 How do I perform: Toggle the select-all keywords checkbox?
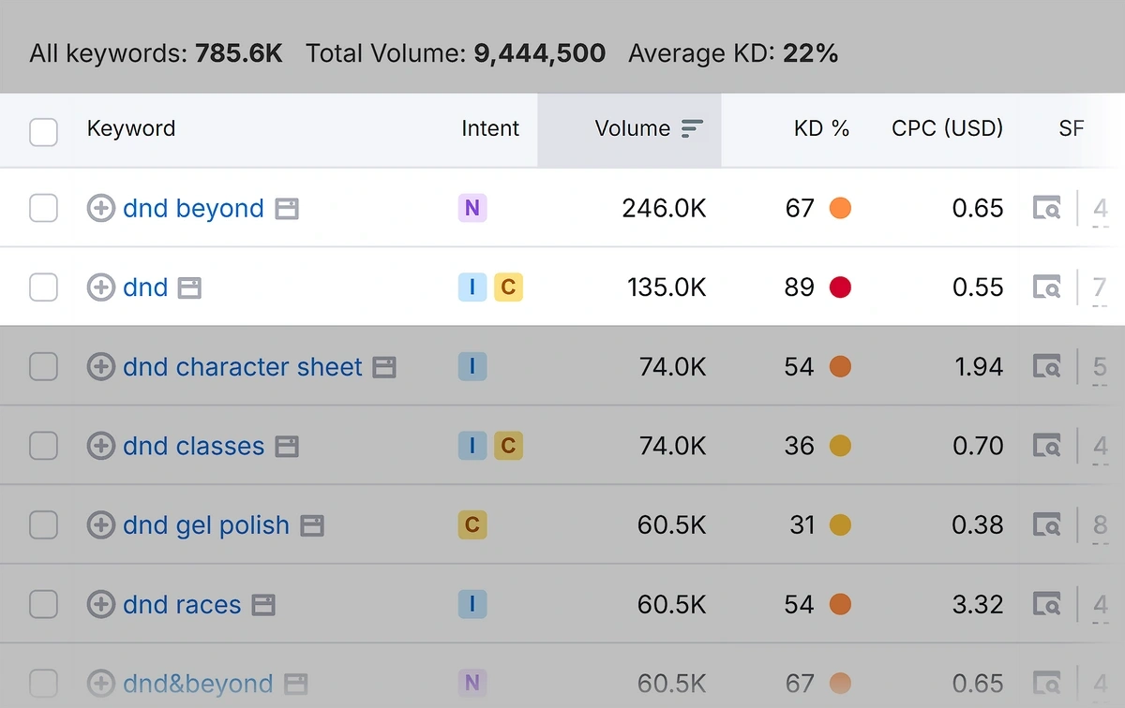click(43, 132)
